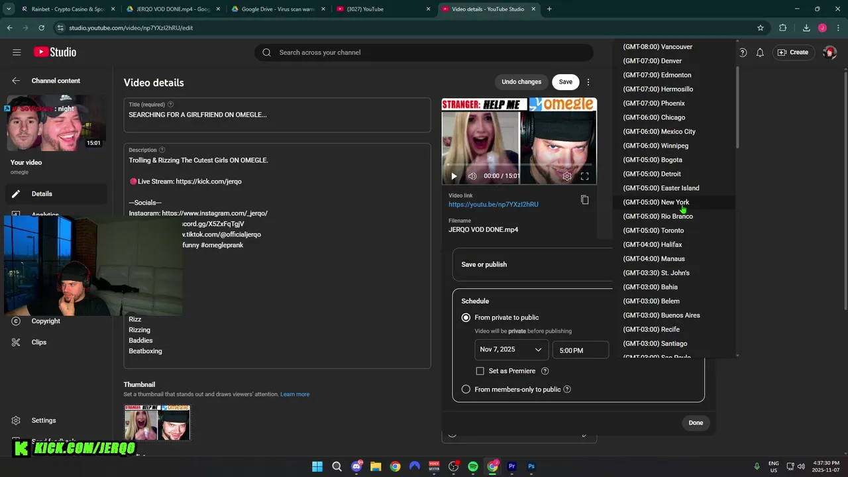Choose (GMT-04:00) Halifax time zone

click(674, 244)
